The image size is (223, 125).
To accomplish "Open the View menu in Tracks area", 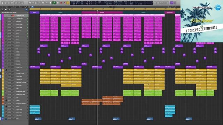I will (20, 7).
